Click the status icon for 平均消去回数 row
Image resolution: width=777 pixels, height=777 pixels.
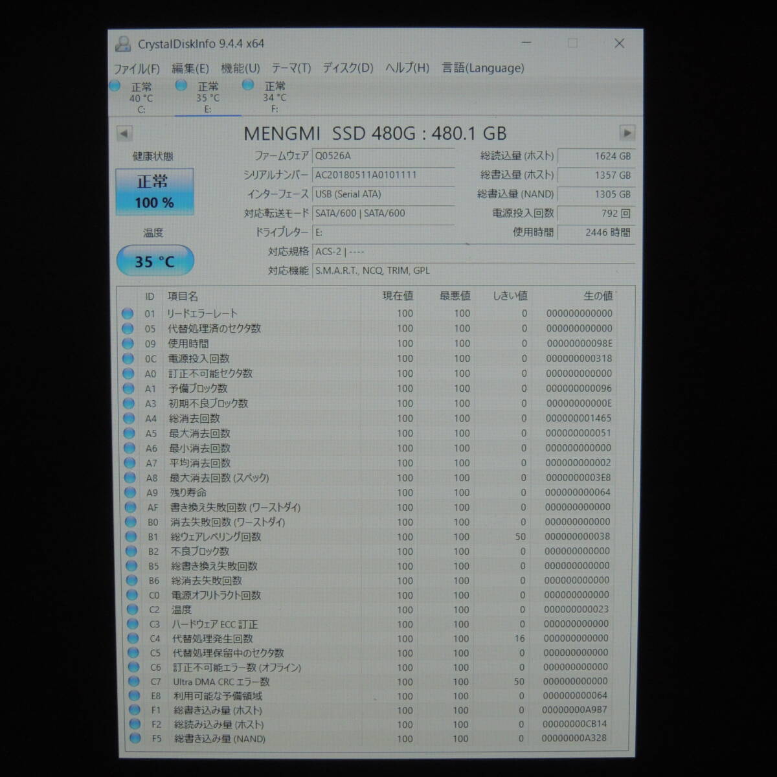(x=130, y=463)
